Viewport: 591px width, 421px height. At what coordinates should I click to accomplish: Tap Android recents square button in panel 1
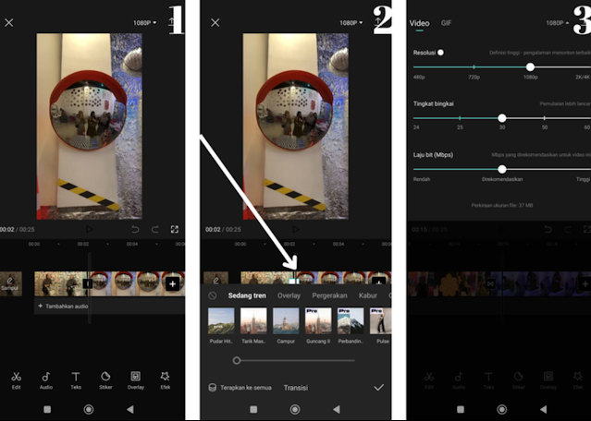point(47,409)
